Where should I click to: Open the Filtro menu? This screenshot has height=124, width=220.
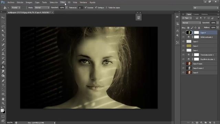click(x=63, y=2)
